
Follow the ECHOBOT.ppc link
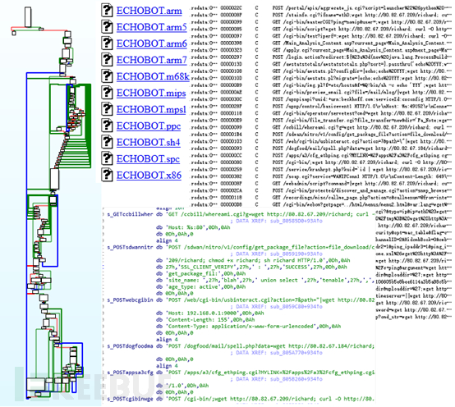(x=149, y=126)
